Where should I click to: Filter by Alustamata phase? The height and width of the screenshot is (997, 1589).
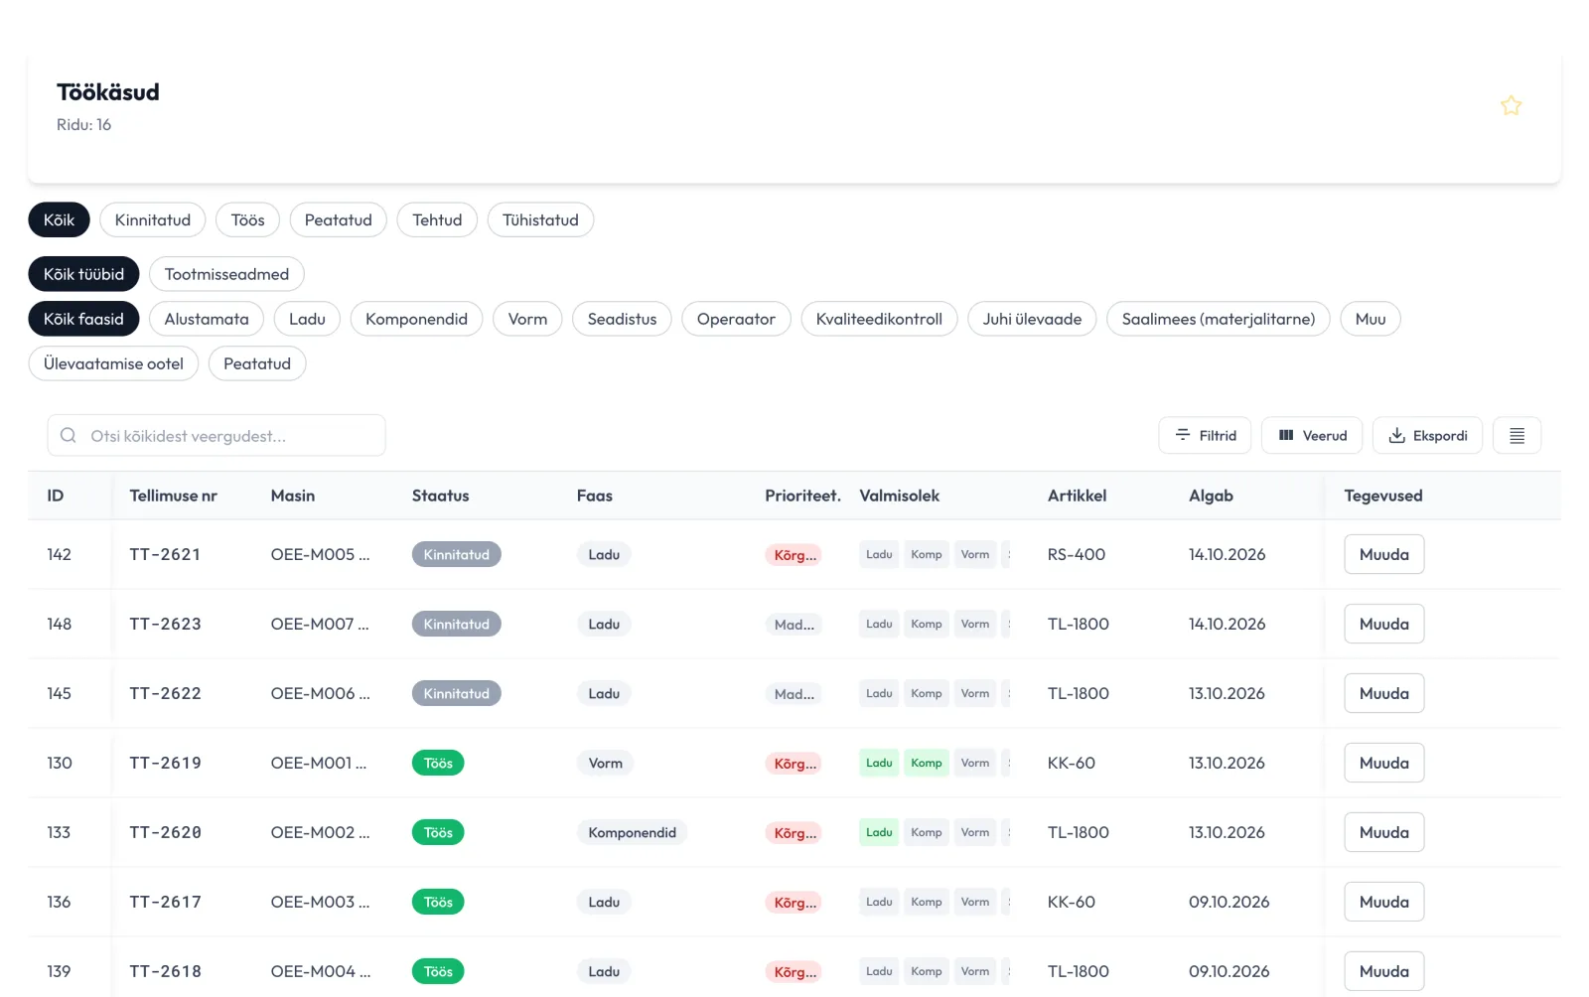207,319
